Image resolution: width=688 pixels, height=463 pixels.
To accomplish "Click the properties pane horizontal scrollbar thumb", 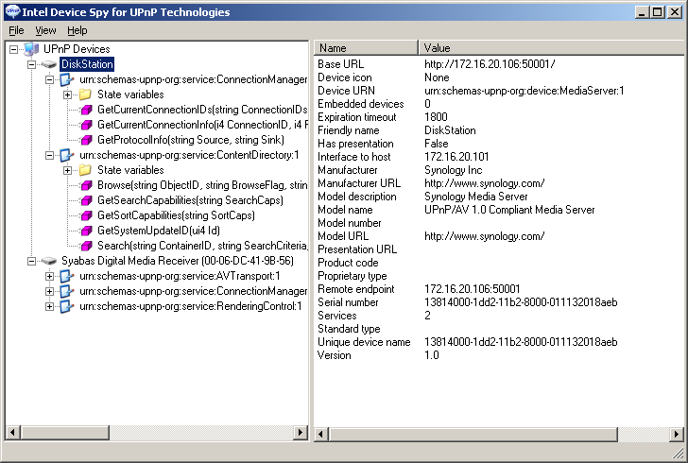I will (473, 434).
